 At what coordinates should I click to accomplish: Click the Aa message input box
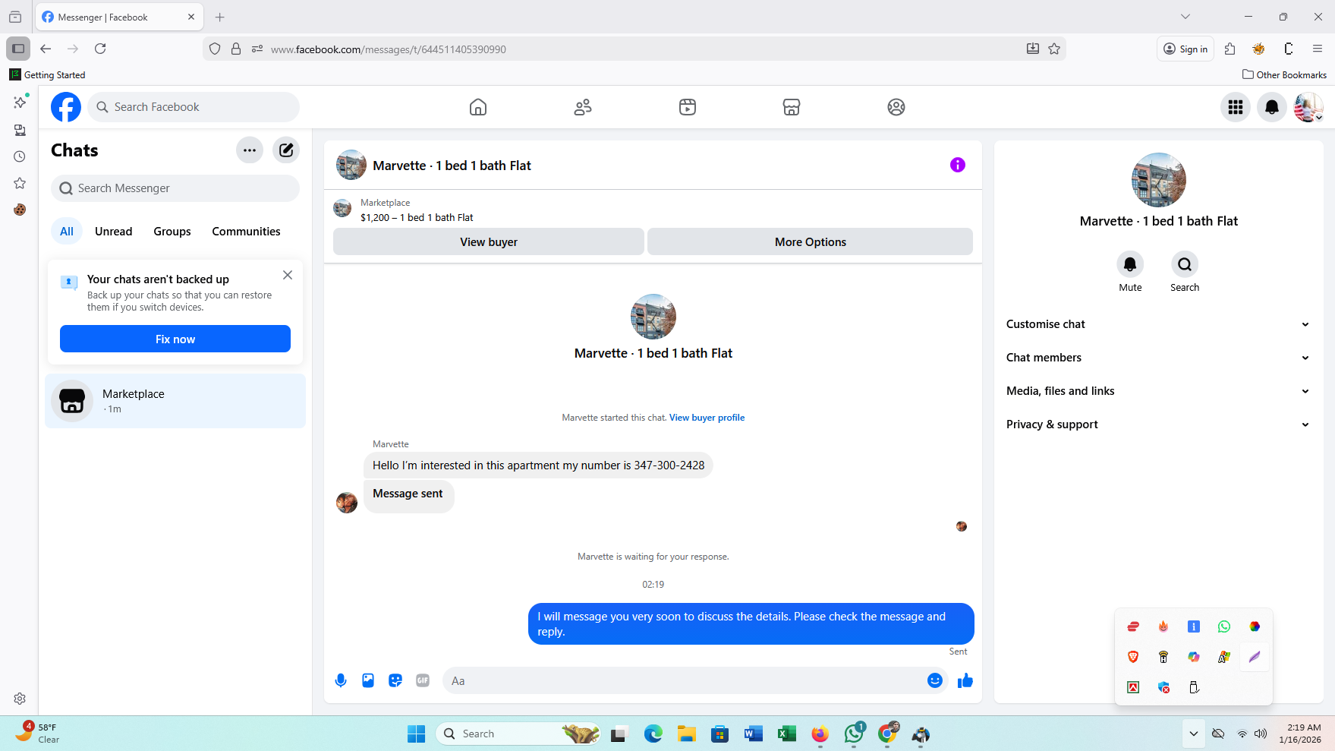pos(683,681)
